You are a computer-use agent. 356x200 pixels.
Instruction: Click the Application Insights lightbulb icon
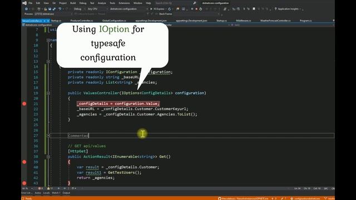click(x=276, y=9)
